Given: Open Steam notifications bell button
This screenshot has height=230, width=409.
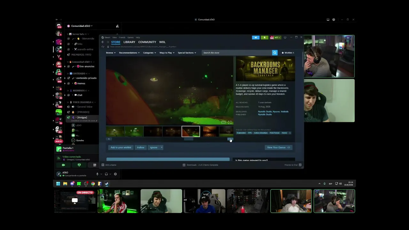Looking at the screenshot, I should click(x=265, y=37).
